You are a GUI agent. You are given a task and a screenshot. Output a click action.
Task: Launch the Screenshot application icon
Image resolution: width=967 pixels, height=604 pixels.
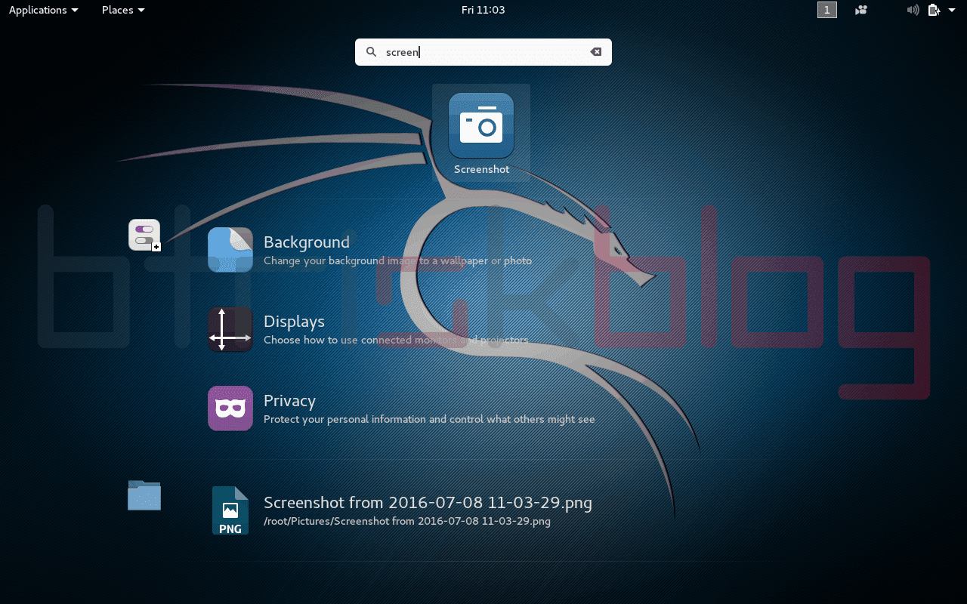tap(481, 125)
